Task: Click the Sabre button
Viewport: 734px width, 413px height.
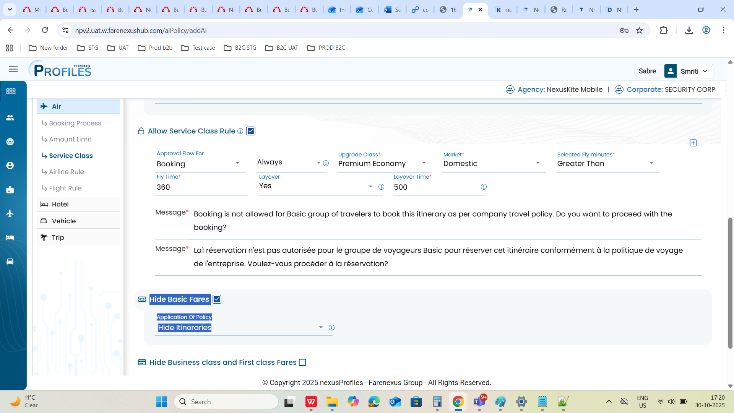Action: click(647, 71)
